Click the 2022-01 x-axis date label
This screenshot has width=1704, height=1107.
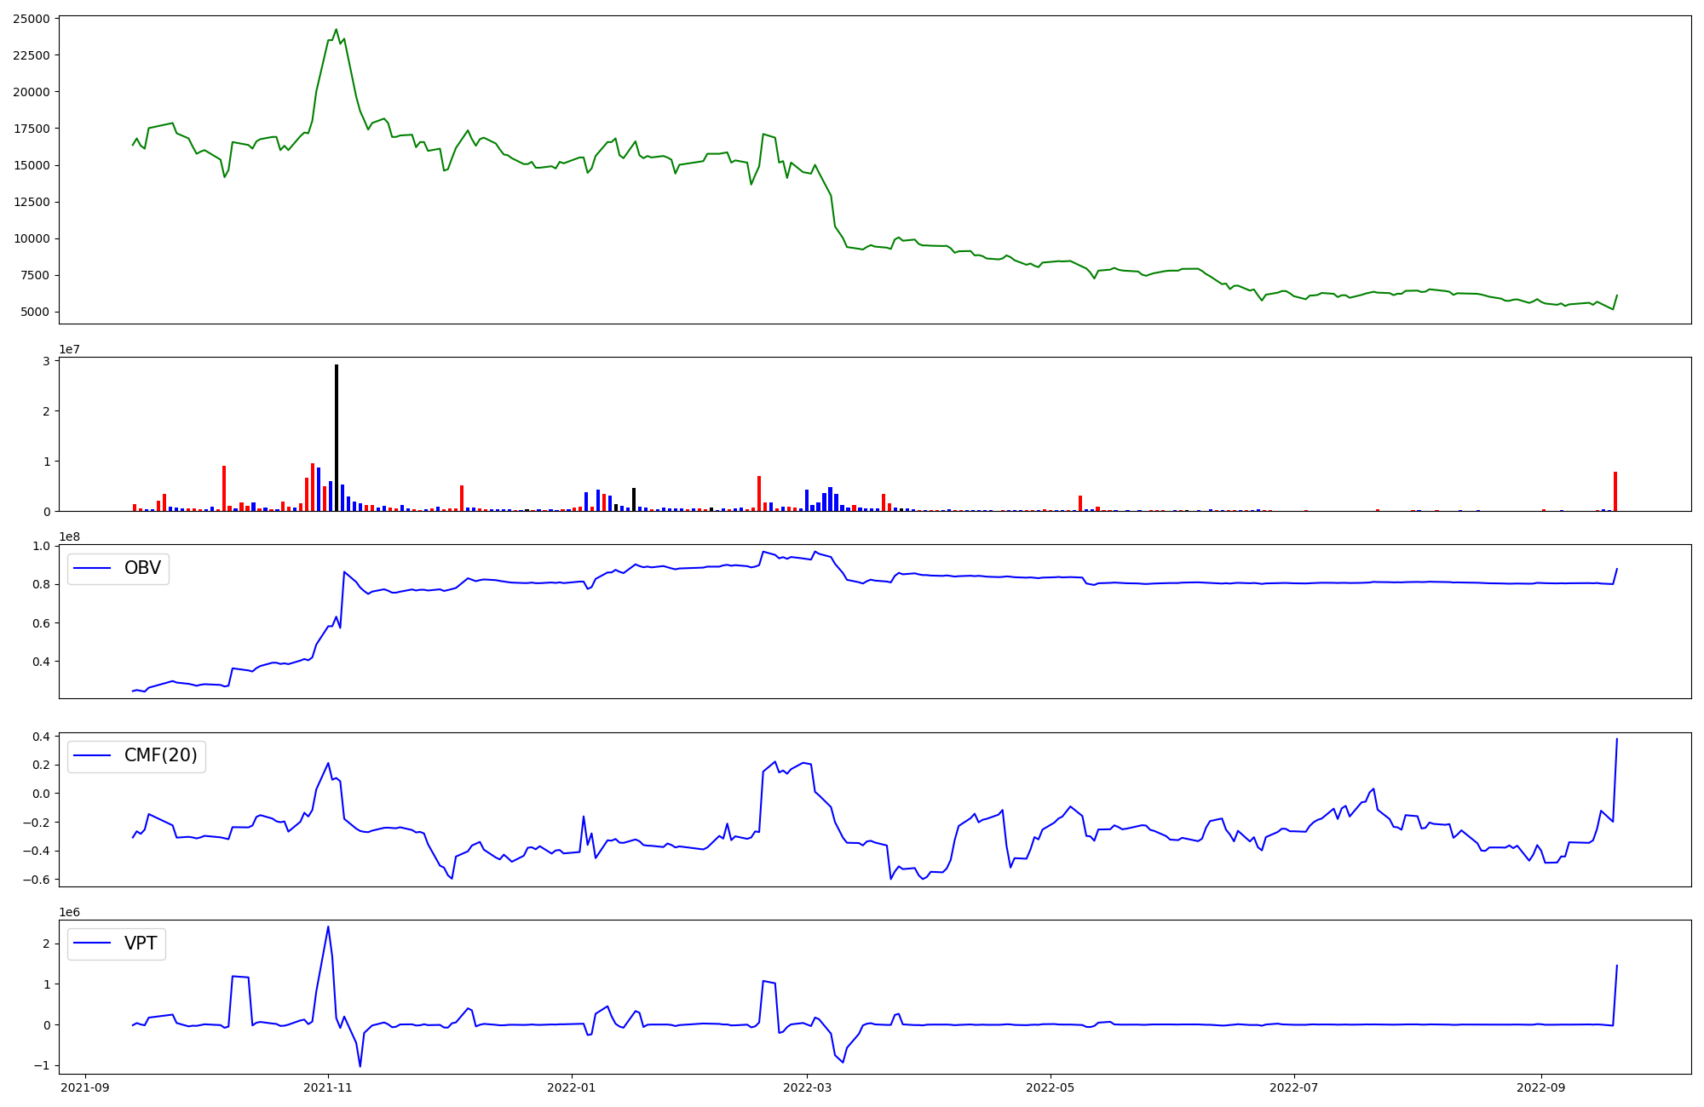(572, 1087)
